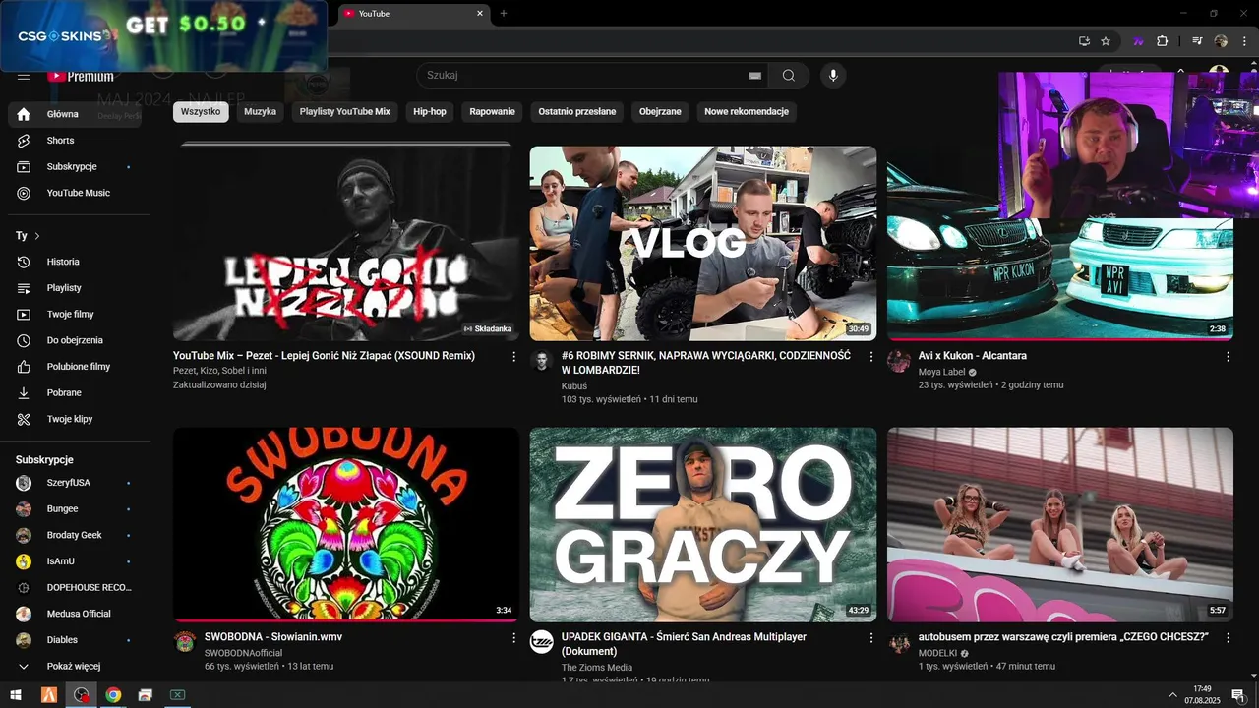
Task: Open Chrome media controls icon
Action: [1197, 41]
